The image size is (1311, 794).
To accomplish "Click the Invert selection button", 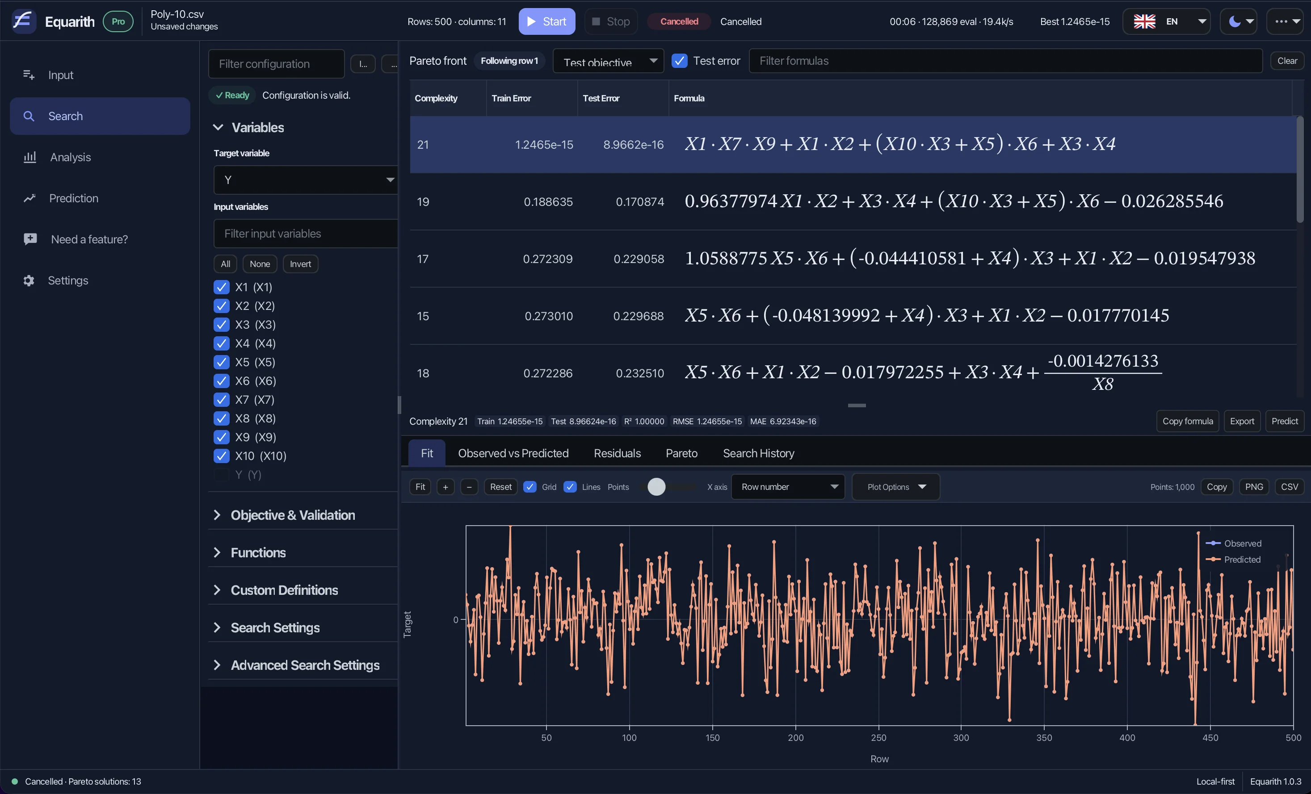I will 300,264.
